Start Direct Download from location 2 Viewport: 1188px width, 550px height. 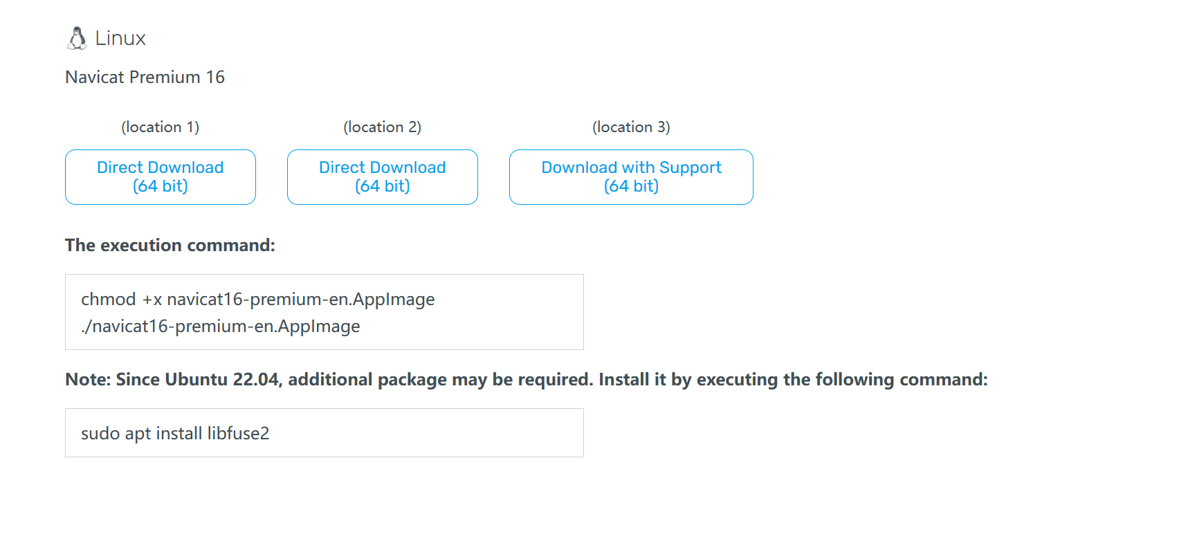coord(382,177)
